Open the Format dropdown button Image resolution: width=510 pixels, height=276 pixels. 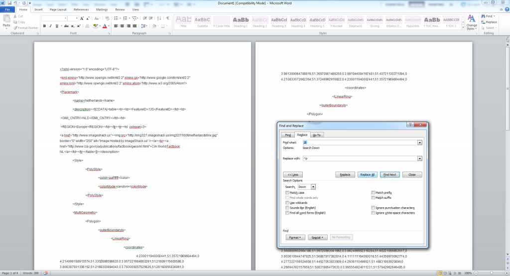click(x=295, y=238)
